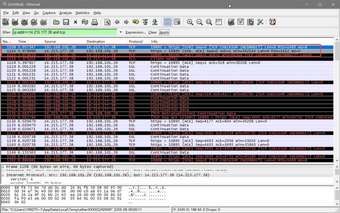Sort by the Source column header
Screen dimensions: 340x213
(64, 41)
